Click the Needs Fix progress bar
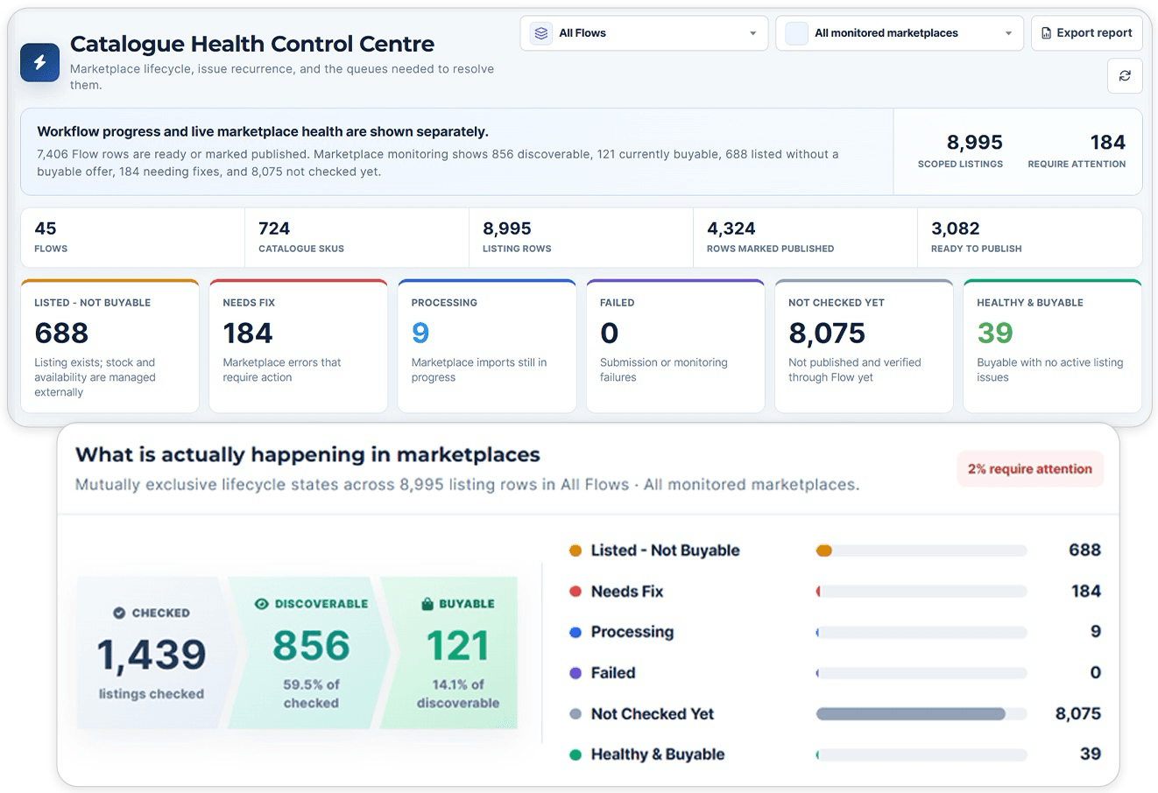 click(921, 592)
